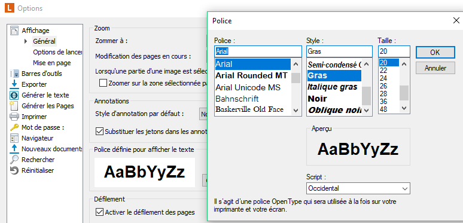Click the Mot de passe key icon

pos(14,127)
